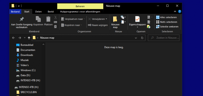Open recent locations dropdown arrow
Image resolution: width=203 pixels, height=96 pixels.
click(x=25, y=38)
